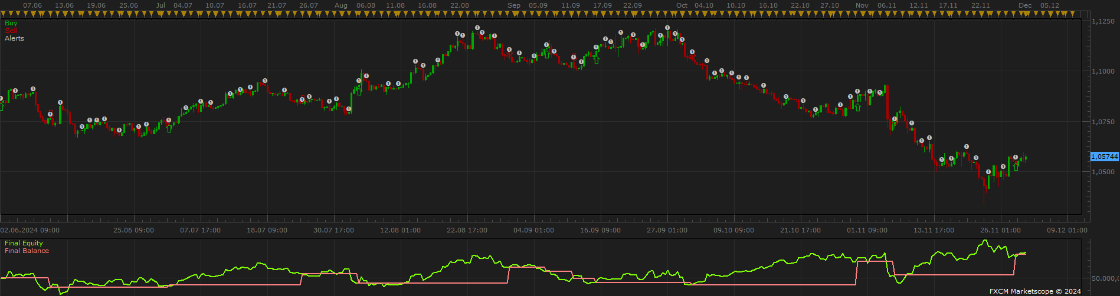Click the 30.07 17:00 bottom axis label

coord(334,230)
